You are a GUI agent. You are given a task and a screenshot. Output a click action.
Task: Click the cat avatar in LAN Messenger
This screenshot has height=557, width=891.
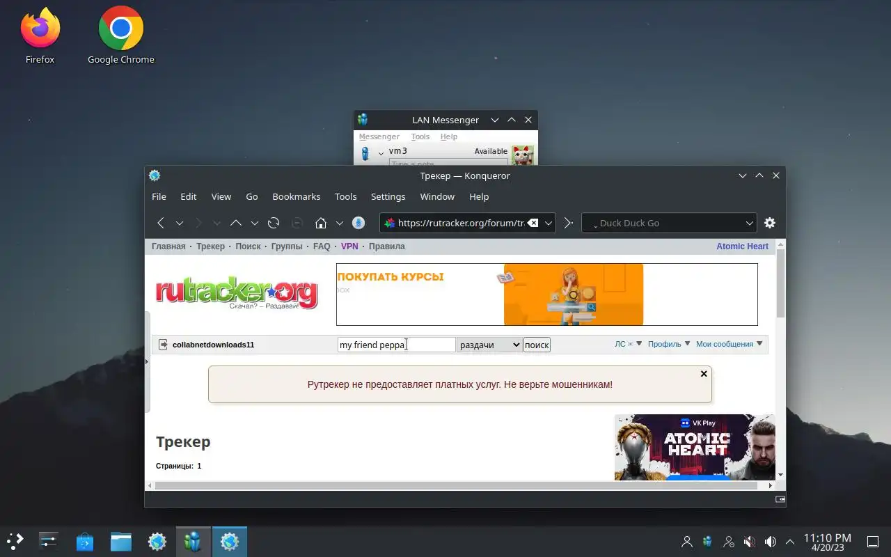(523, 155)
